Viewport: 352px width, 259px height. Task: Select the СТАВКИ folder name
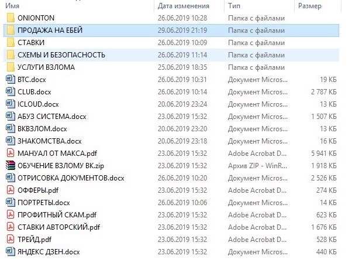click(31, 43)
